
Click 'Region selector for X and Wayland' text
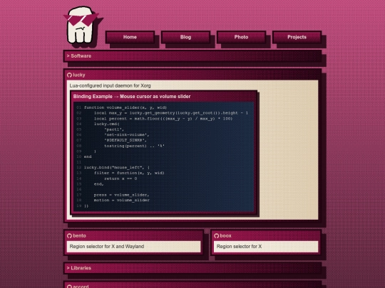tap(107, 246)
